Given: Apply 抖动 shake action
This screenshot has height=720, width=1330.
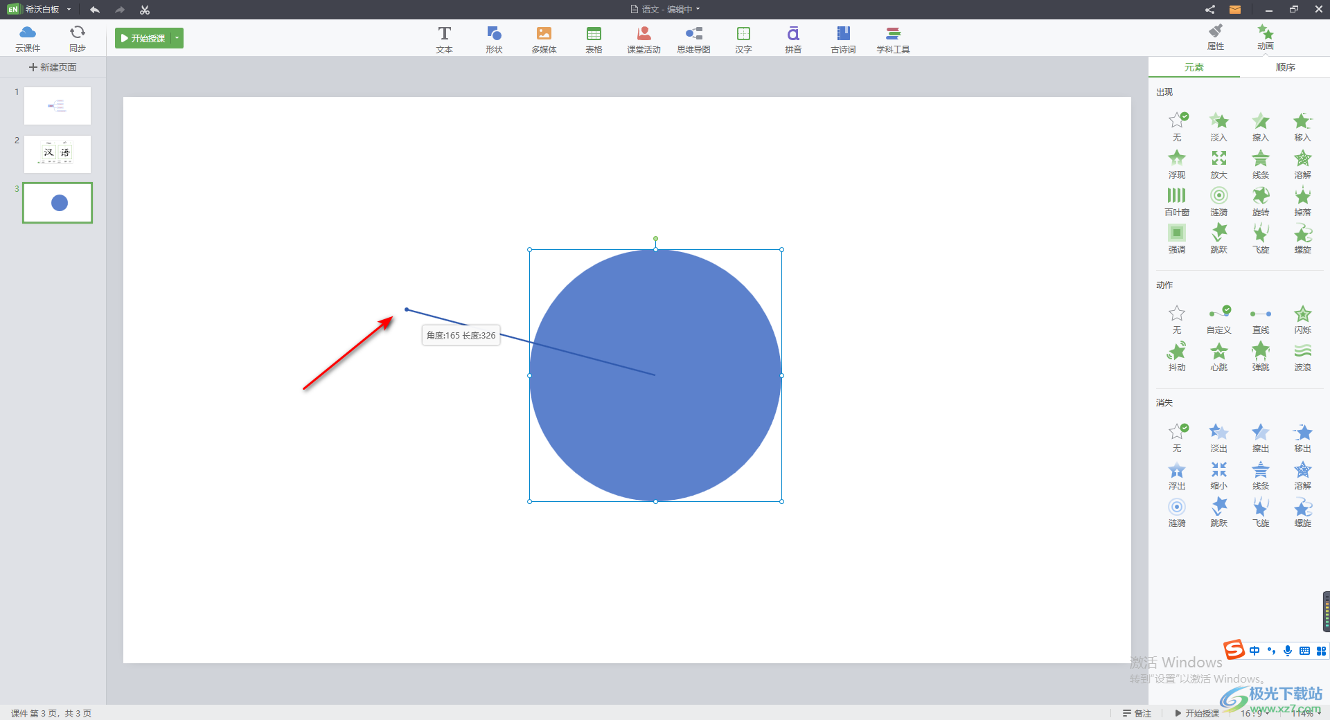Looking at the screenshot, I should tap(1177, 357).
